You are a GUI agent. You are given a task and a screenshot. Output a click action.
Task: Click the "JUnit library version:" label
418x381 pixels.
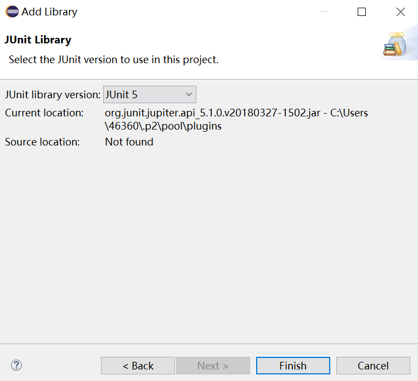tap(53, 94)
